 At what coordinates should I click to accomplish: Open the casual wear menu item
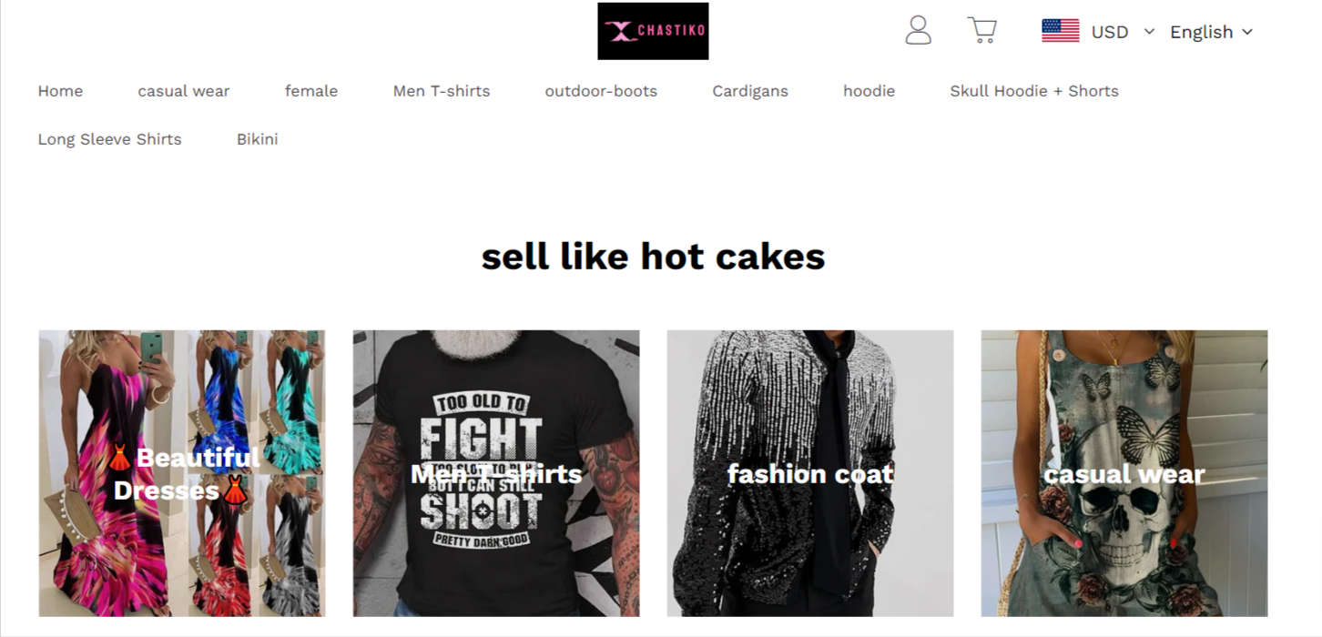click(x=184, y=91)
